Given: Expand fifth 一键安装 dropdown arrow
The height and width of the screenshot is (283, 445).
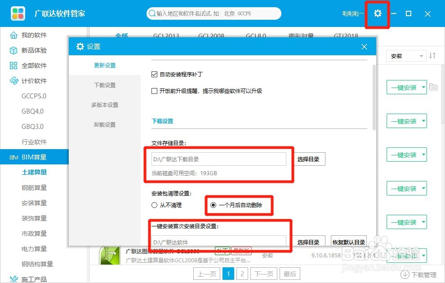Looking at the screenshot, I should pos(423,222).
